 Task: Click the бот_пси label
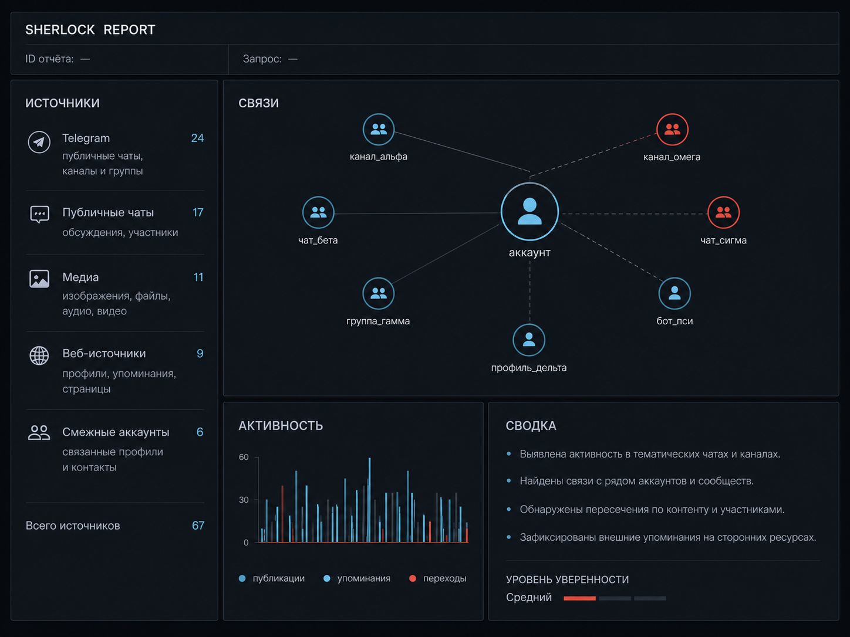674,321
